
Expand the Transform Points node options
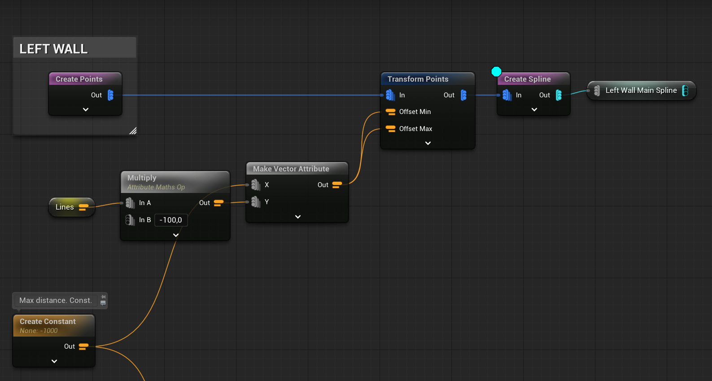[x=428, y=143]
